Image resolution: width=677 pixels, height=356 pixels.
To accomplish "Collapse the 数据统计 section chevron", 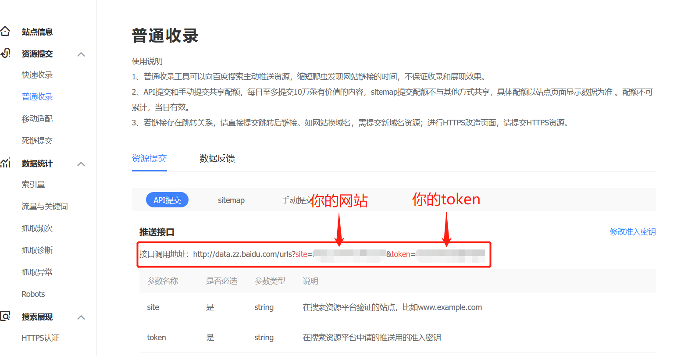I will (x=81, y=164).
